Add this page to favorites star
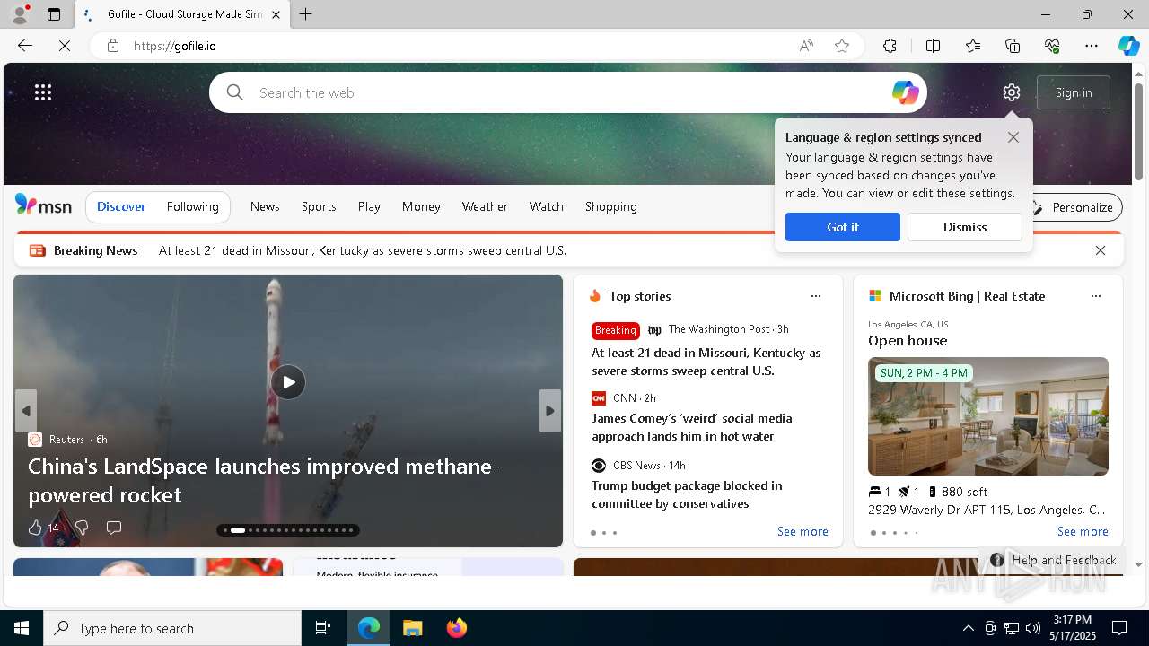The width and height of the screenshot is (1149, 646). 842,46
